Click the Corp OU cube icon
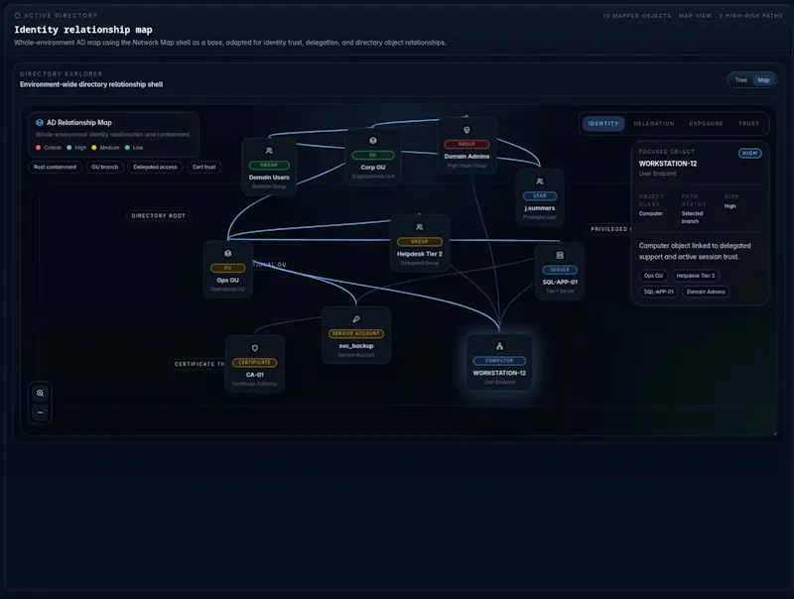This screenshot has width=794, height=599. click(373, 141)
